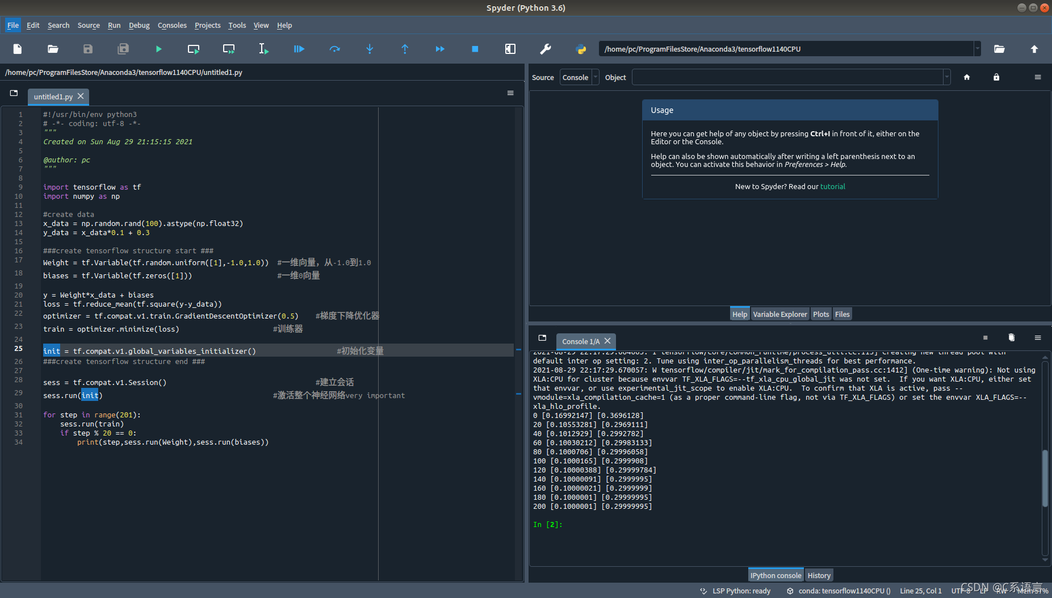Screen dimensions: 1052x598
Task: Open Help pane options hamburger menu
Action: coord(1038,77)
